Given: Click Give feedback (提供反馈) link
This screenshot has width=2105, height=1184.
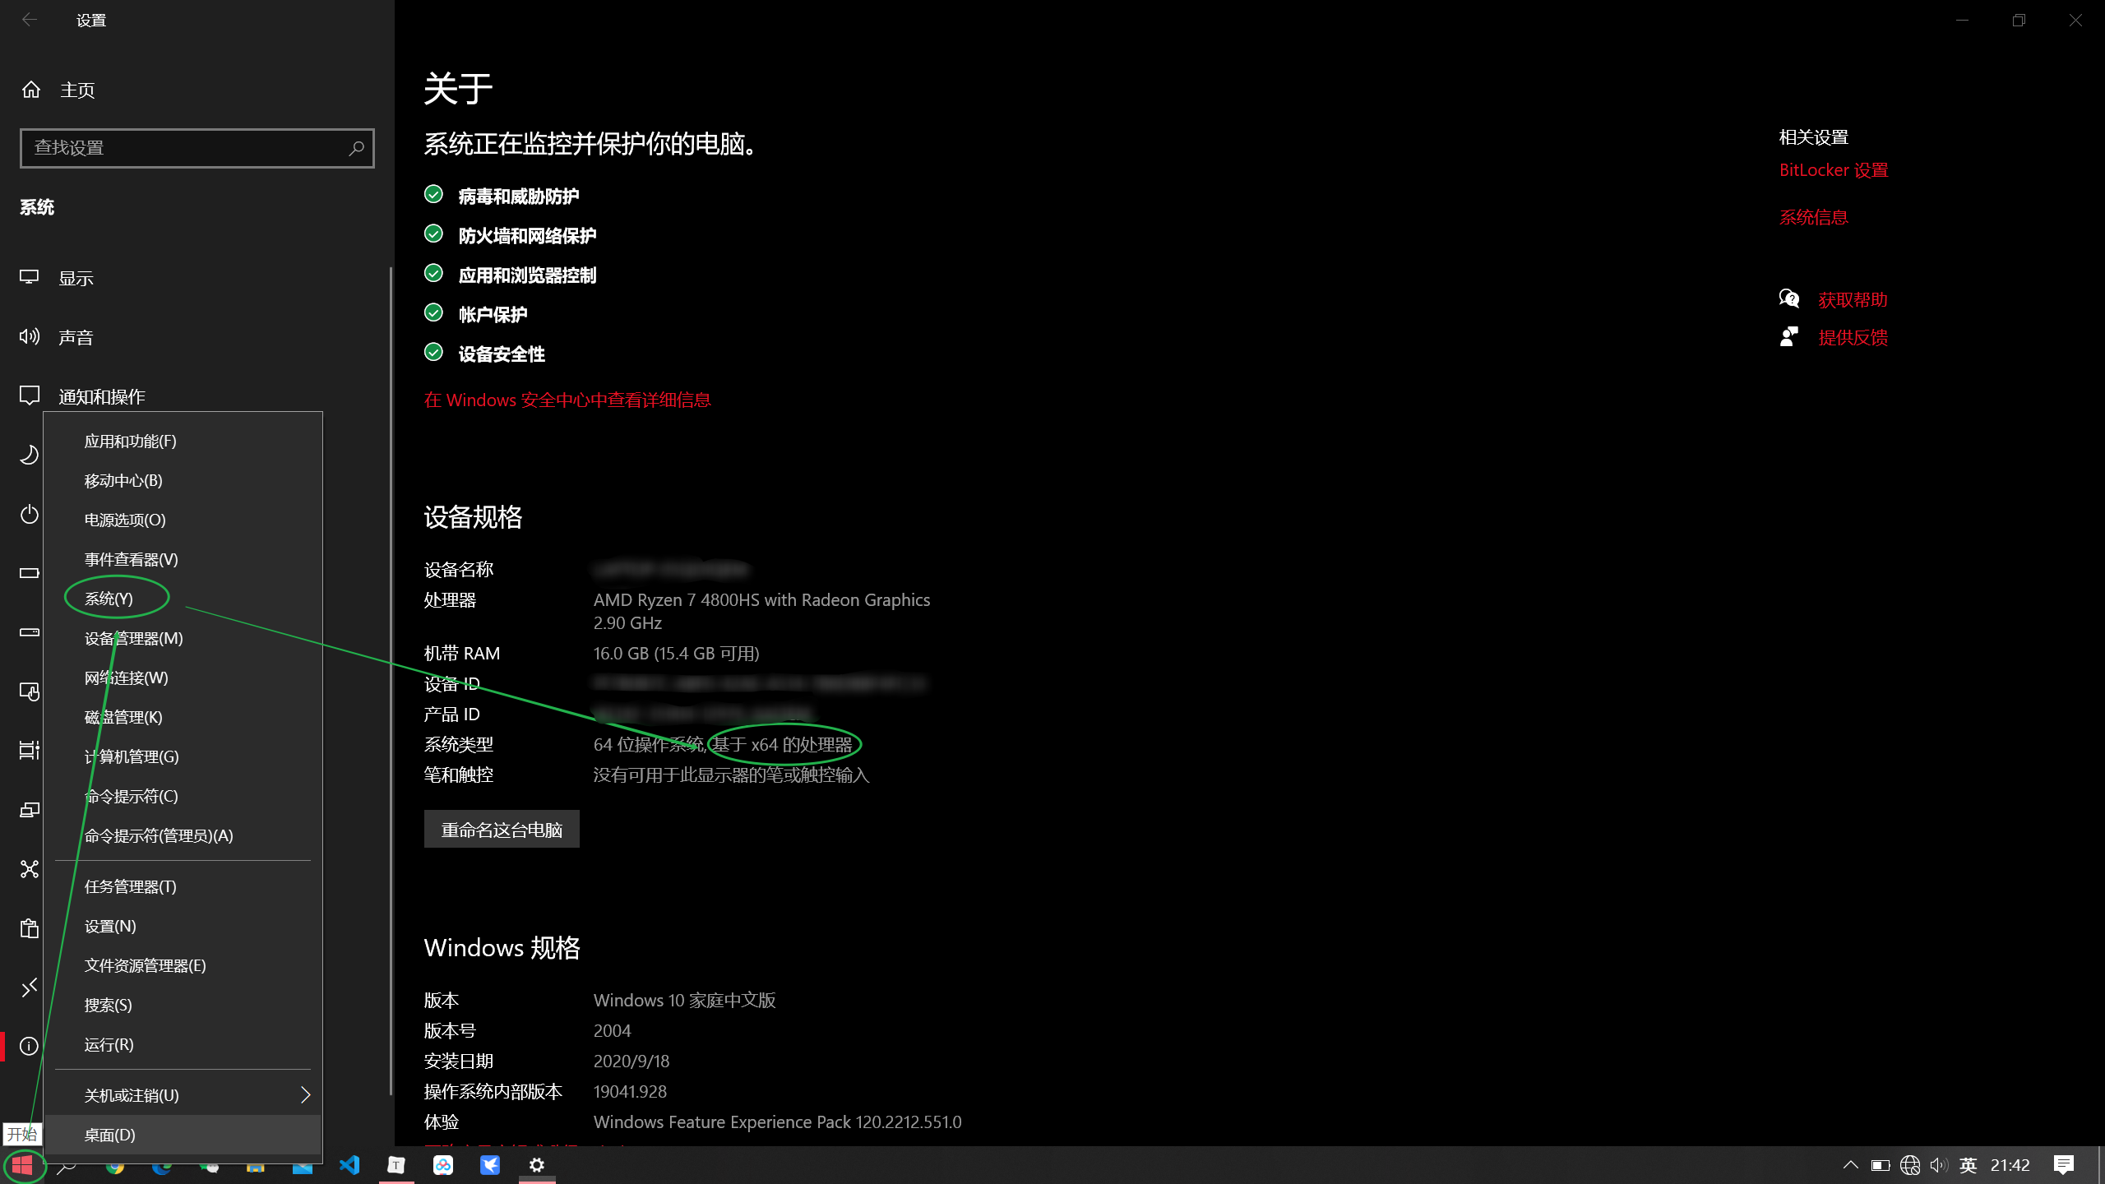Looking at the screenshot, I should coord(1853,337).
